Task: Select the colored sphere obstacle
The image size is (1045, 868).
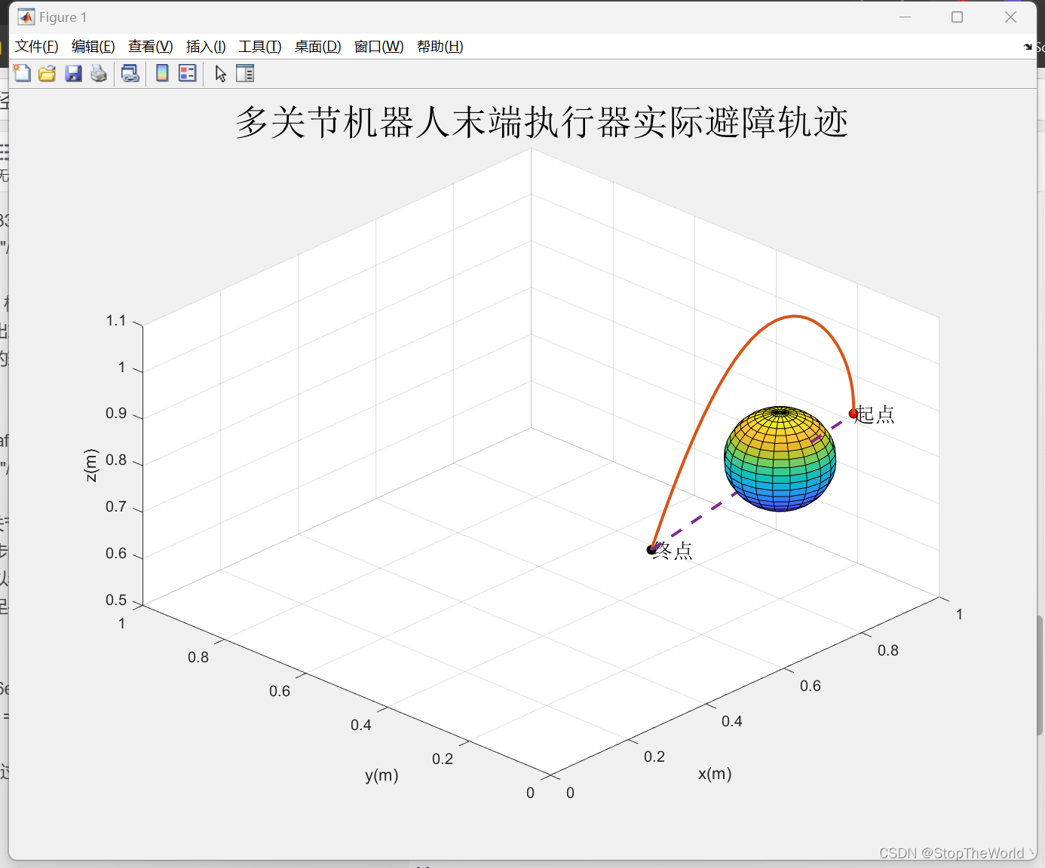Action: point(780,459)
